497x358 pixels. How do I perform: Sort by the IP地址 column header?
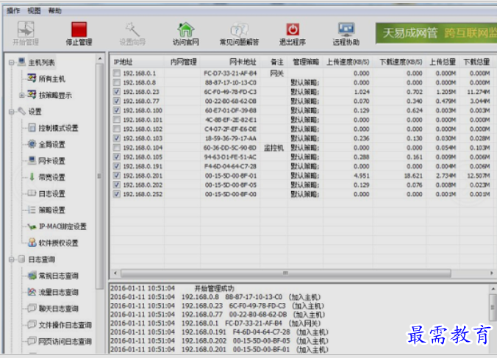[137, 62]
